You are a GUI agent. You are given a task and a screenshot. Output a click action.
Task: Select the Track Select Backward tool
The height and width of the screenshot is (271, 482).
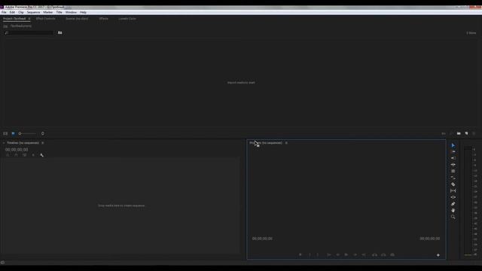pyautogui.click(x=453, y=158)
